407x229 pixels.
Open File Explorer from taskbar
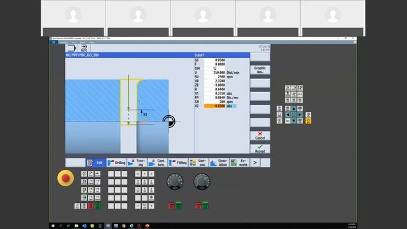coord(76,226)
